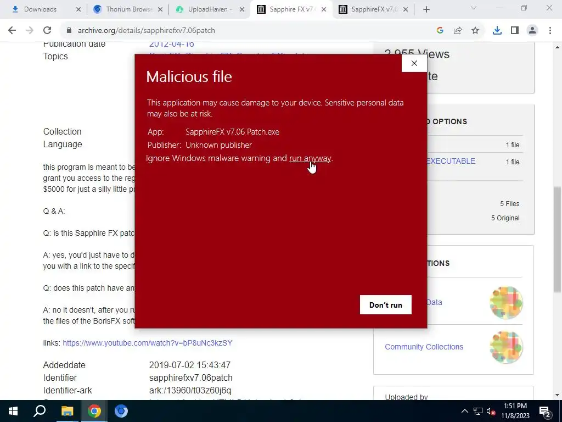
Task: Close the Malicious file dialog
Action: 414,63
